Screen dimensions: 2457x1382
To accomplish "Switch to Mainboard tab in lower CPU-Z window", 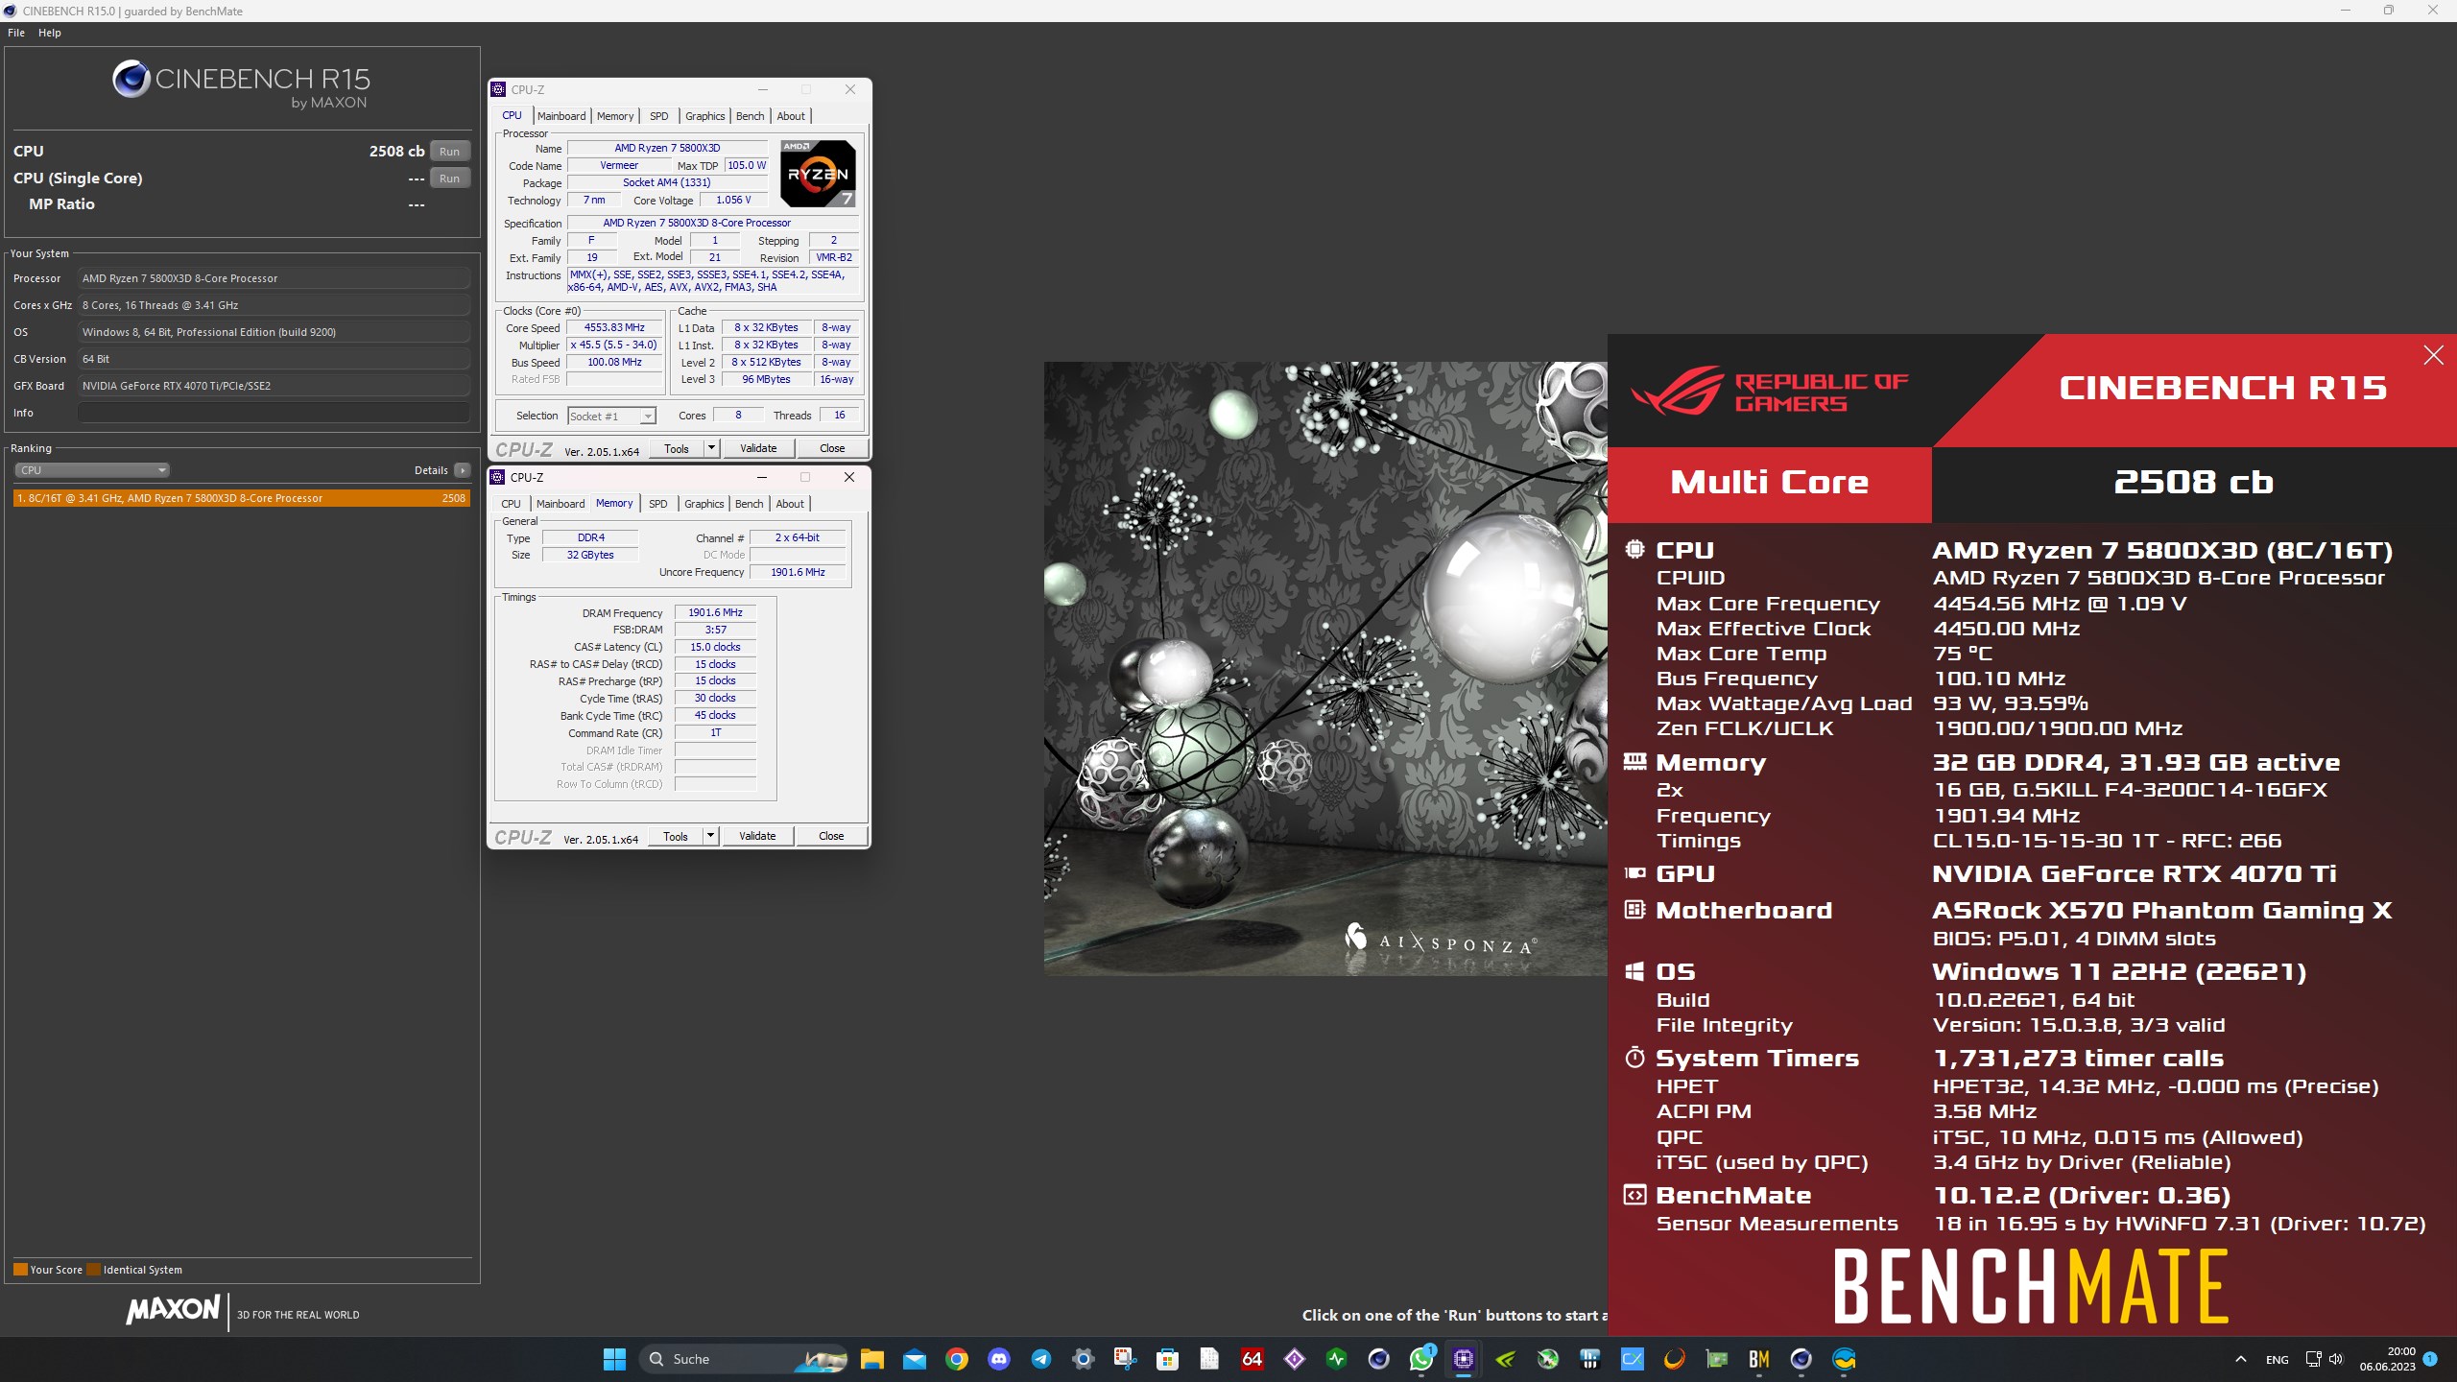I will point(561,504).
